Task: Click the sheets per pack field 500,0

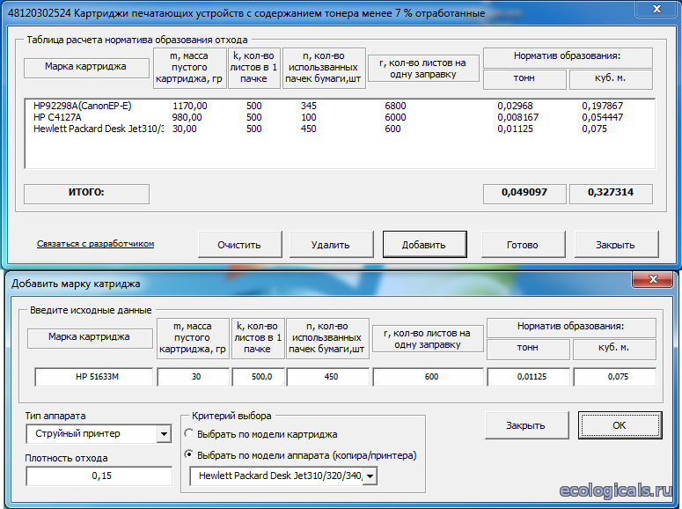Action: 259,377
